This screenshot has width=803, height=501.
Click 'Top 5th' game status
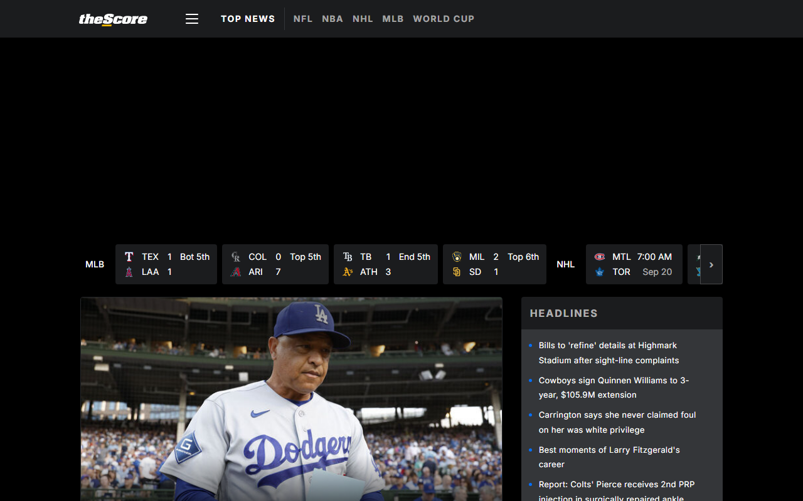pos(306,257)
